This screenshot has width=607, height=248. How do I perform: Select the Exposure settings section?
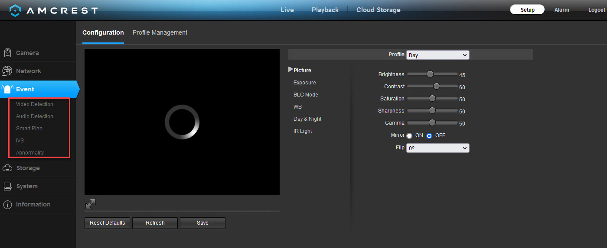tap(305, 83)
